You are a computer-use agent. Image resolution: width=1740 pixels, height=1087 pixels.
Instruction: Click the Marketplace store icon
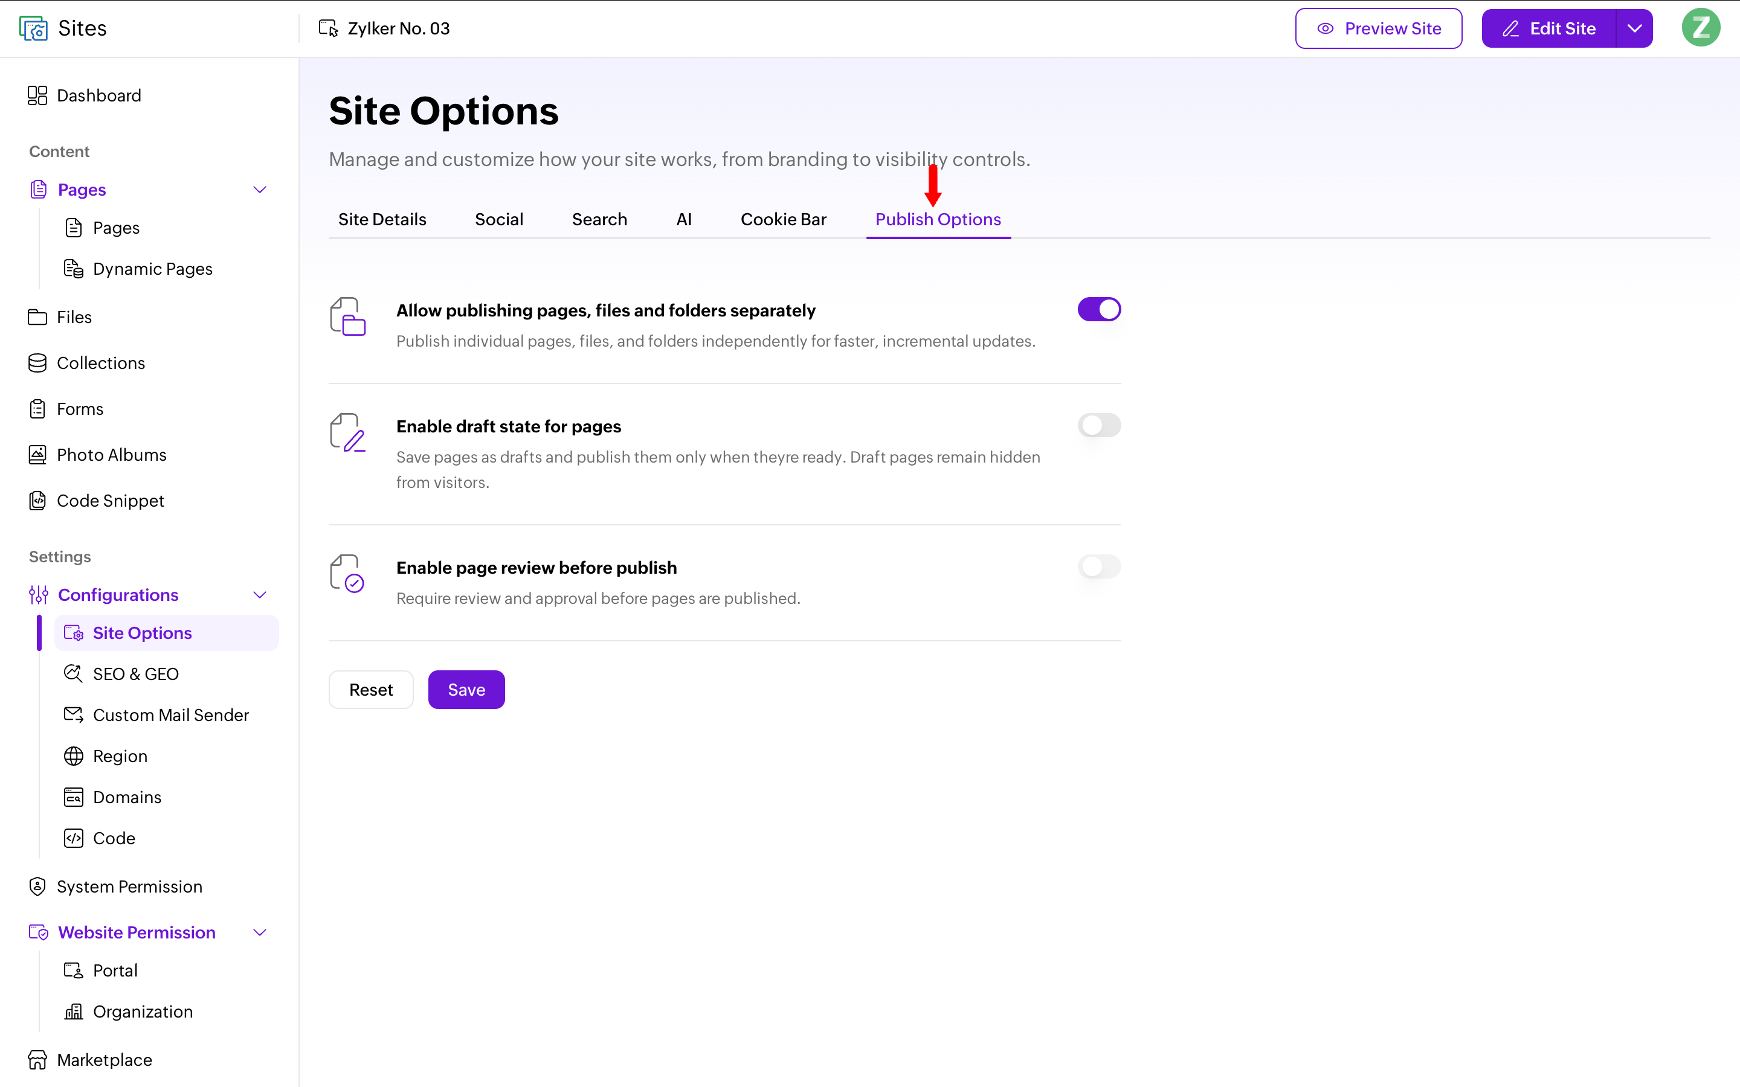pos(37,1060)
